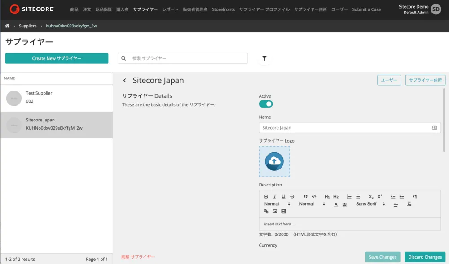Click the サプライヤー住所 outlined button
The width and height of the screenshot is (449, 264).
pyautogui.click(x=425, y=80)
